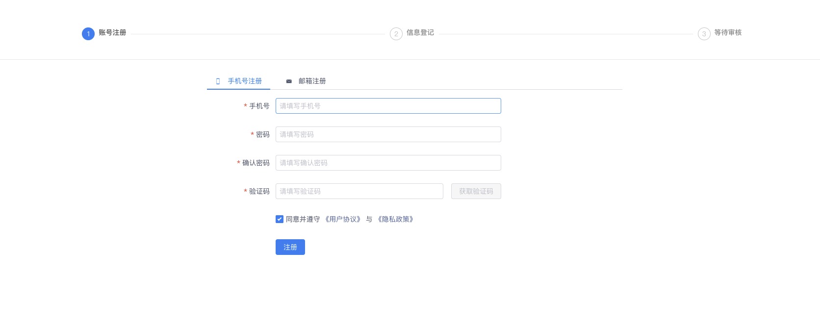The height and width of the screenshot is (326, 820).
Task: Click the envelope icon on 邮箱注册 tab
Action: point(289,81)
